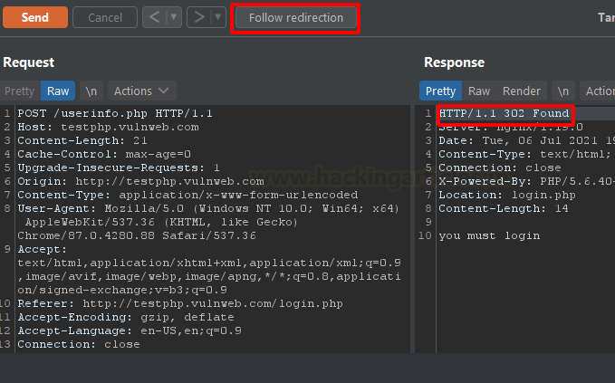This screenshot has width=615, height=383.
Task: Open the back history dropdown arrow
Action: pos(174,17)
